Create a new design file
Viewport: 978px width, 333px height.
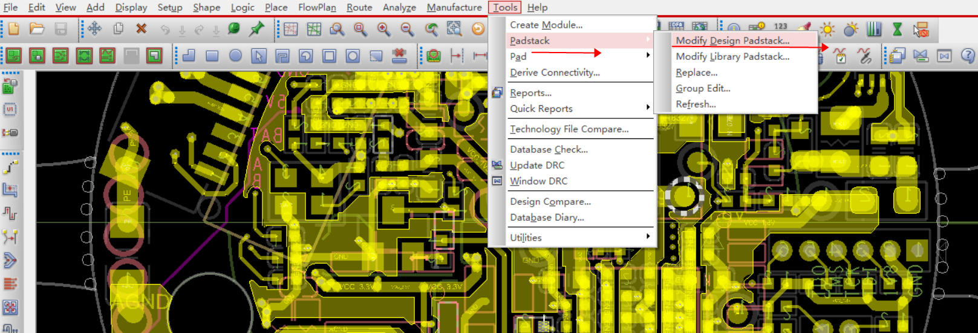13,29
